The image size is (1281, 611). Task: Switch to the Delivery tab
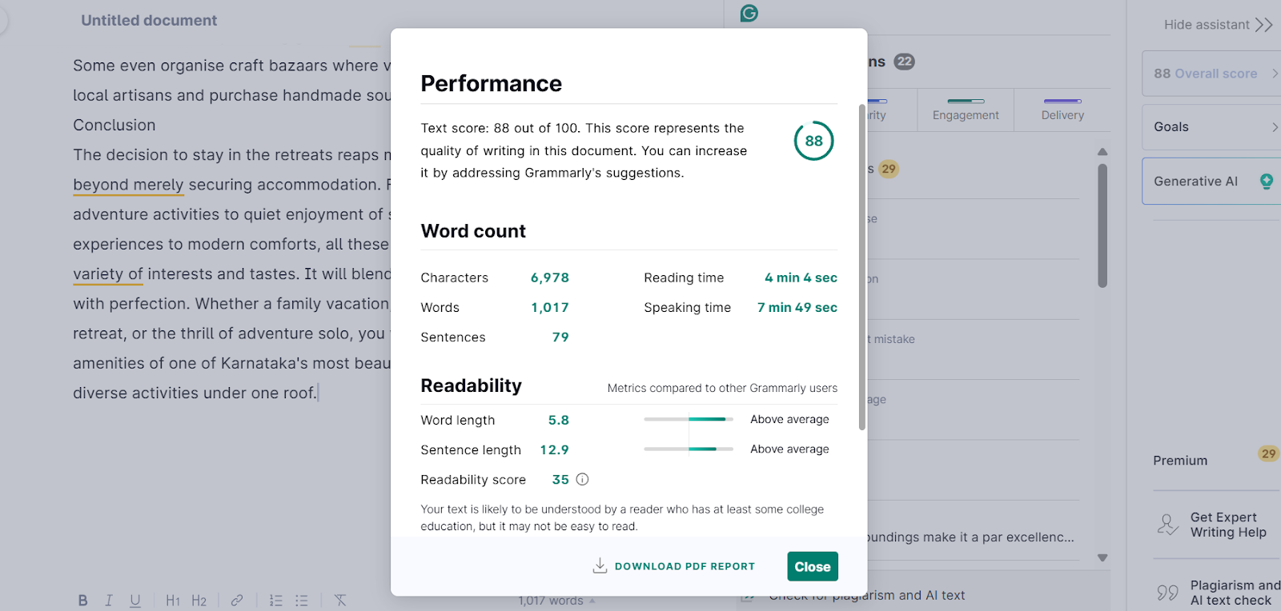pos(1062,110)
